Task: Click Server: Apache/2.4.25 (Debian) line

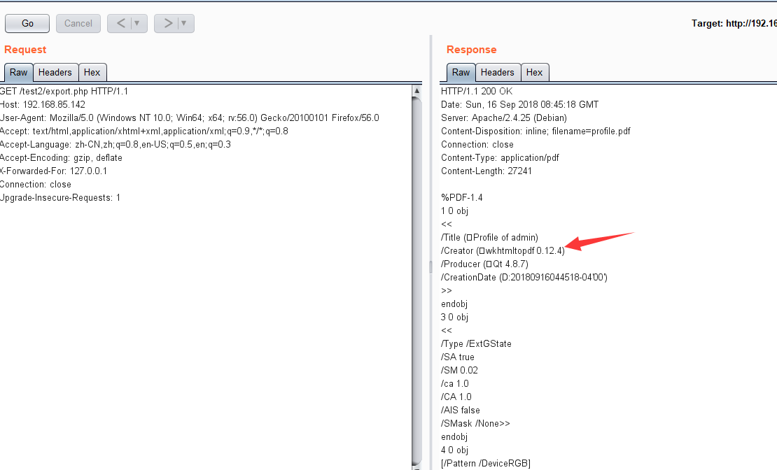Action: pyautogui.click(x=504, y=118)
